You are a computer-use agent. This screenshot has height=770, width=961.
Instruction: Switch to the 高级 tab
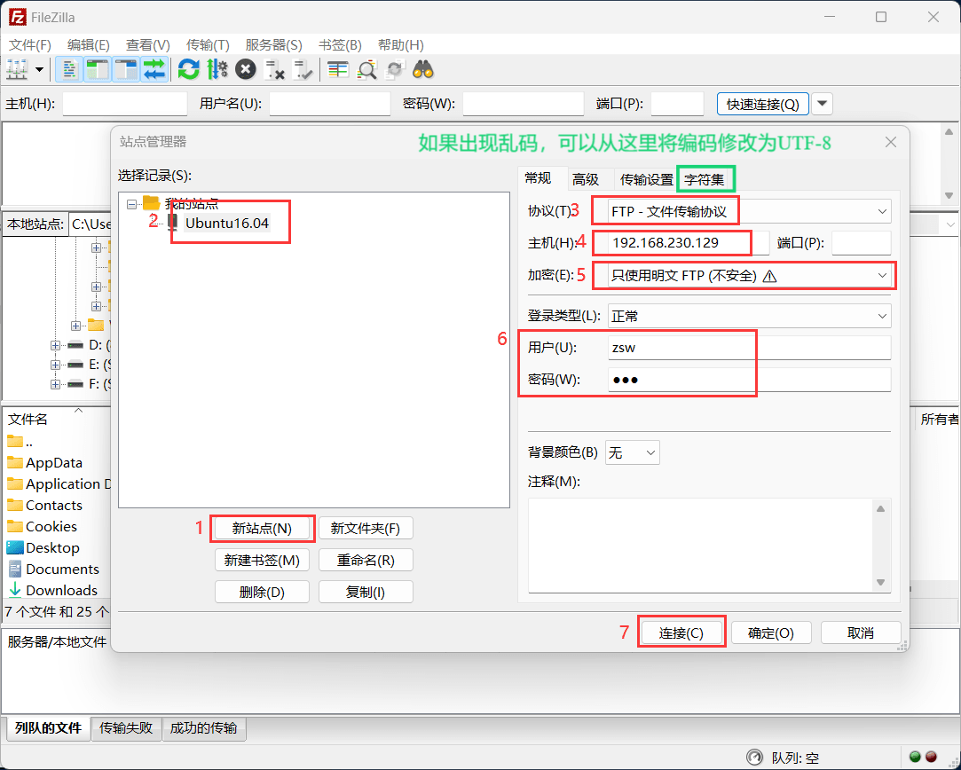click(x=586, y=179)
